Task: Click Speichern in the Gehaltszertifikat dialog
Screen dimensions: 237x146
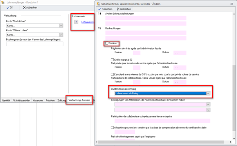Action: pyautogui.click(x=105, y=9)
